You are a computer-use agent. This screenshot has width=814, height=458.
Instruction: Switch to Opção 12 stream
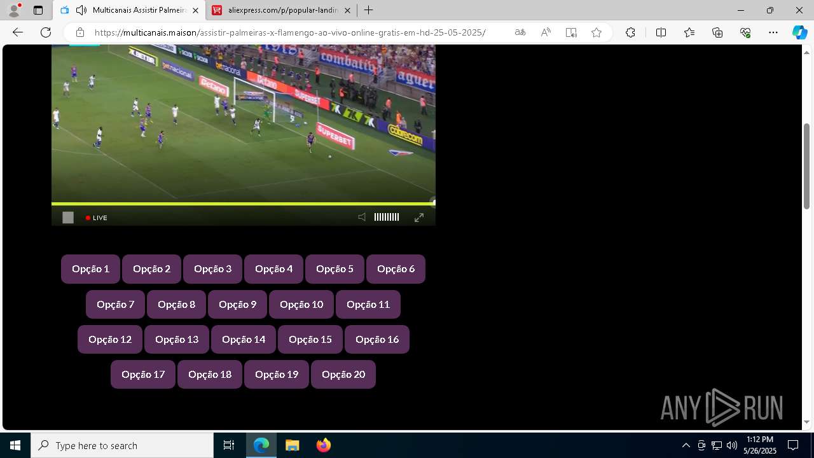pyautogui.click(x=110, y=339)
